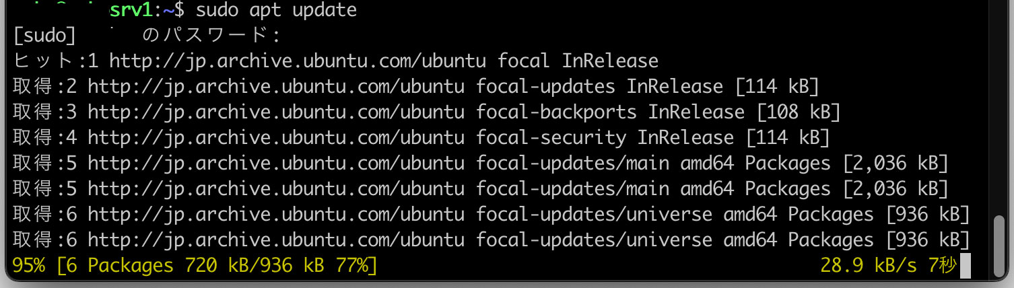The width and height of the screenshot is (1014, 288).
Task: Click the [108 kB] size value
Action: coord(799,112)
